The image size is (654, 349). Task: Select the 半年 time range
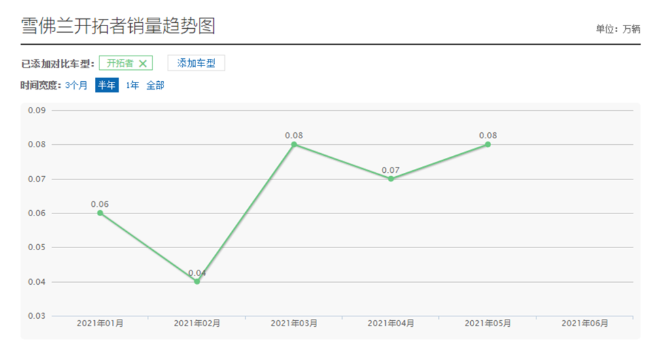click(107, 85)
